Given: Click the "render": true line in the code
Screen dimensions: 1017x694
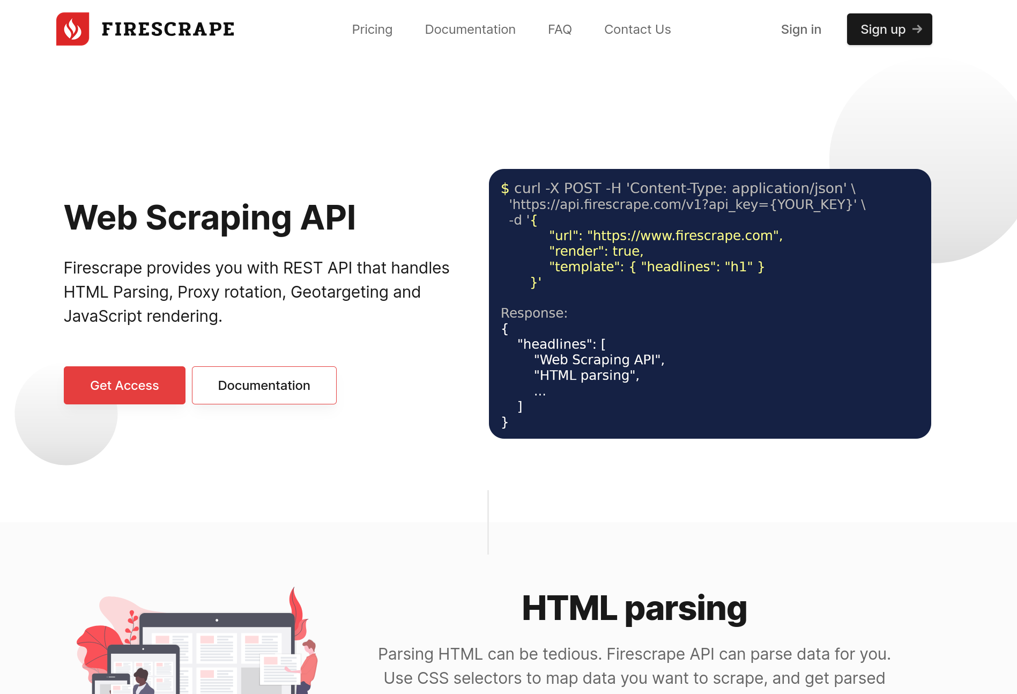Looking at the screenshot, I should pyautogui.click(x=596, y=251).
